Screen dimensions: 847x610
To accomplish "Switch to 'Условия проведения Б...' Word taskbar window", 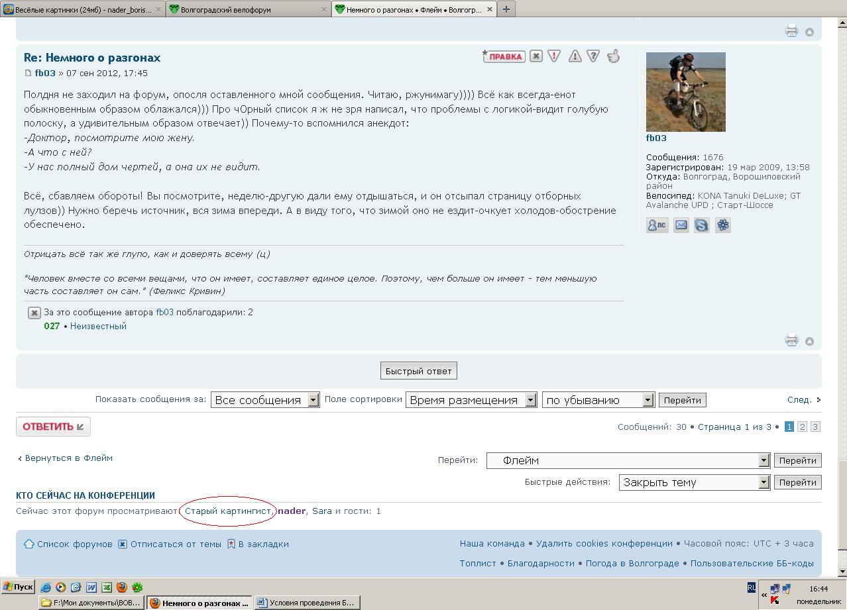I will pos(306,603).
